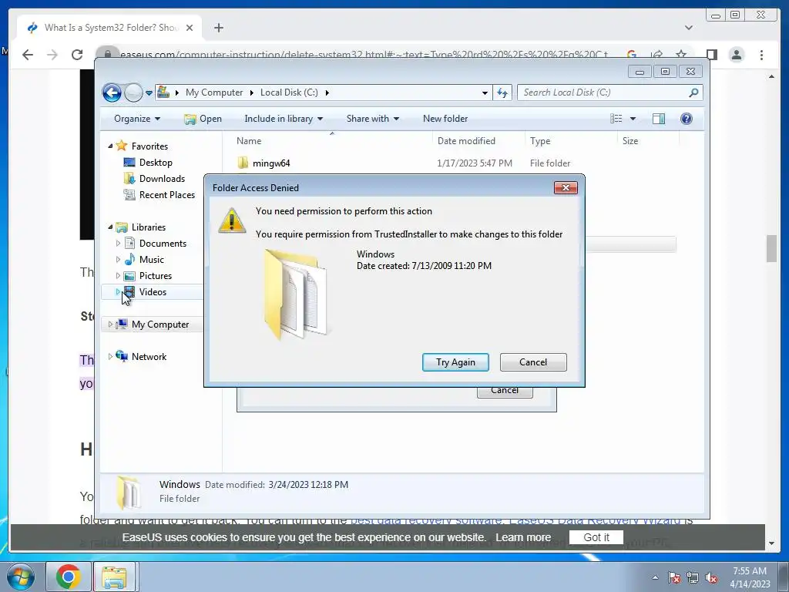789x592 pixels.
Task: Close the Folder Access Denied dialog
Action: click(566, 188)
